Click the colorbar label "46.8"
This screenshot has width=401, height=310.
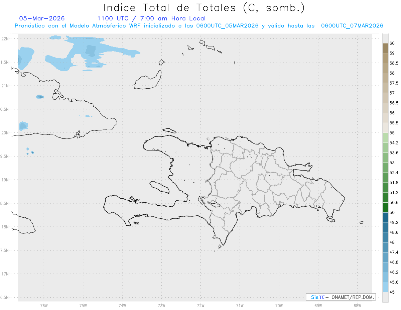tap(394, 262)
